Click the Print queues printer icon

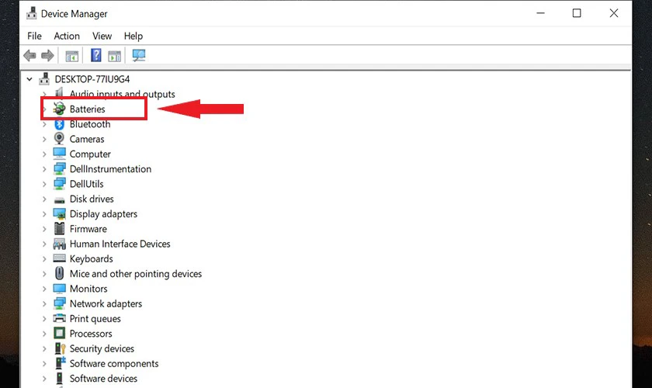60,318
